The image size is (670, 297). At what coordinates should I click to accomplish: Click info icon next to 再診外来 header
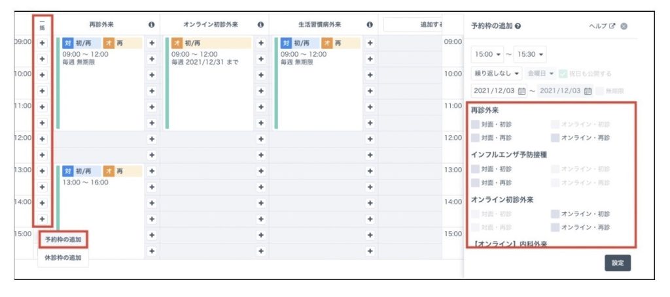click(151, 25)
